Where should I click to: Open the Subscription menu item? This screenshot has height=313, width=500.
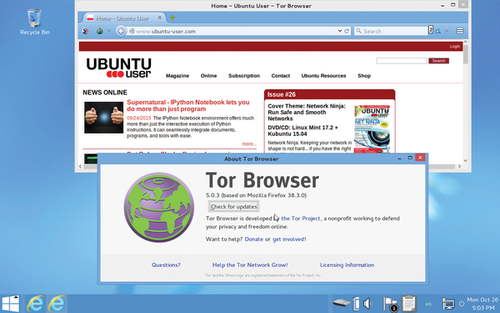(244, 76)
